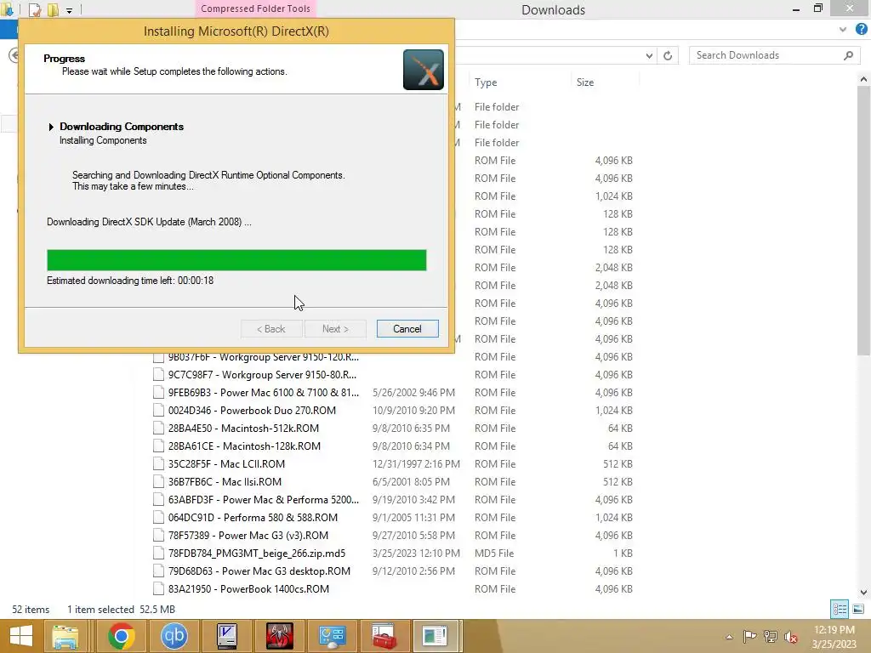This screenshot has width=871, height=653.
Task: Open qBittorrent from the taskbar
Action: 174,636
